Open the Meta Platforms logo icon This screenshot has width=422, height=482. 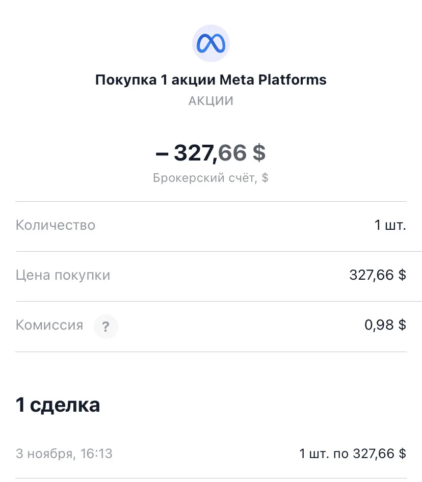tap(211, 43)
